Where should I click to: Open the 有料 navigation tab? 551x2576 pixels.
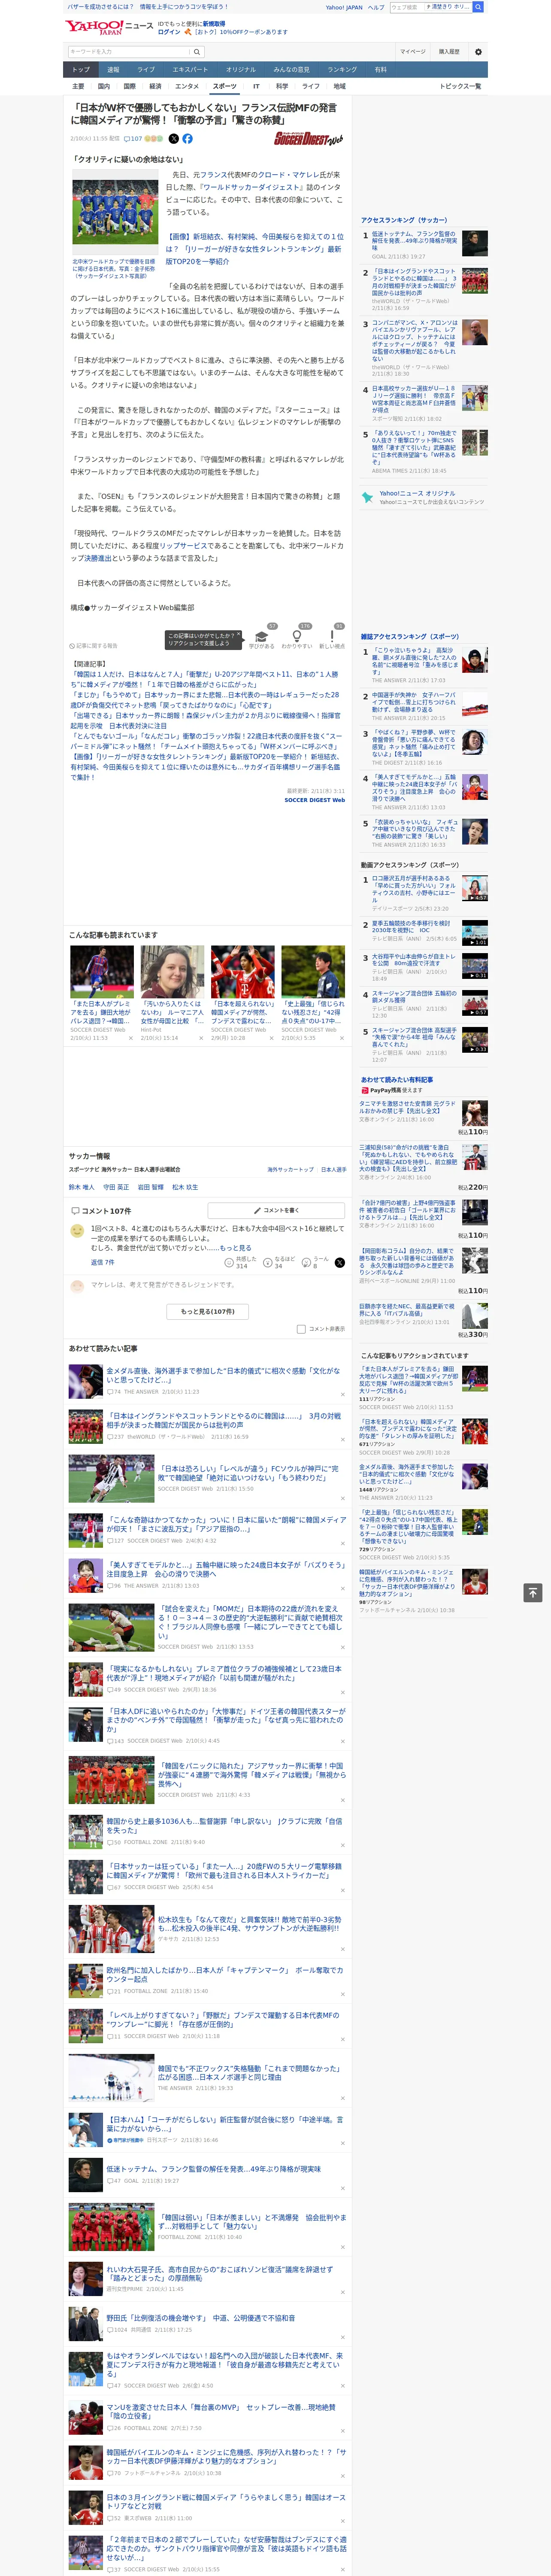380,70
